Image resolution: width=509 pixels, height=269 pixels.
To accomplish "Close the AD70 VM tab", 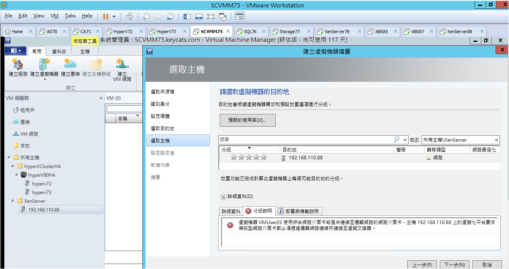I will [x=64, y=32].
